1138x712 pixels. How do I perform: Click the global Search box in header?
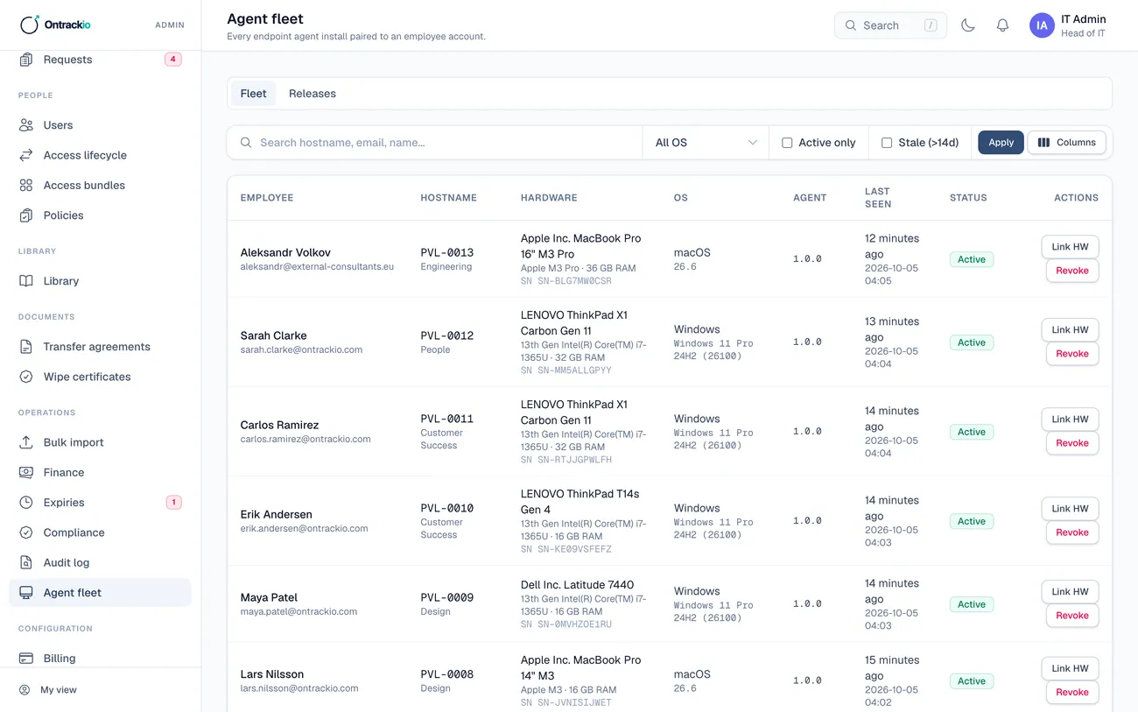click(x=890, y=25)
